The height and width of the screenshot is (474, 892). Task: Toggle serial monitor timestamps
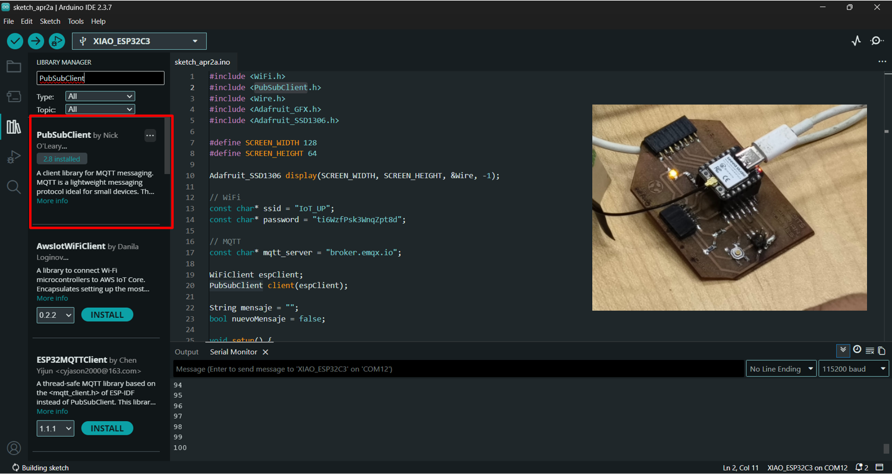[x=857, y=350]
